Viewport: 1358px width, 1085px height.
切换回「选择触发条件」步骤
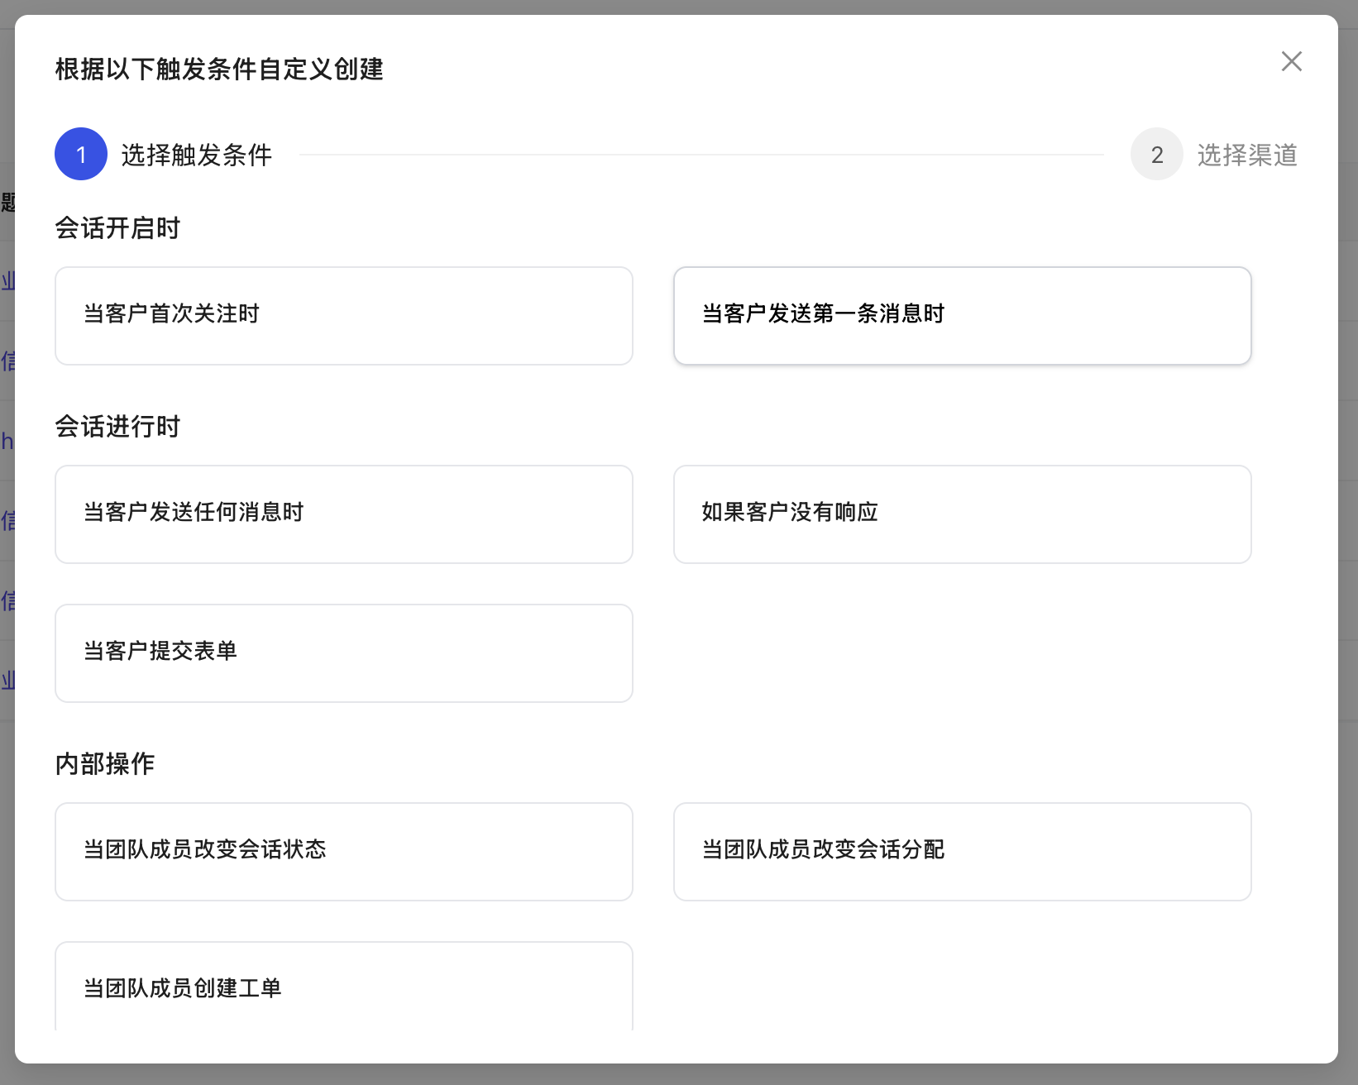196,155
